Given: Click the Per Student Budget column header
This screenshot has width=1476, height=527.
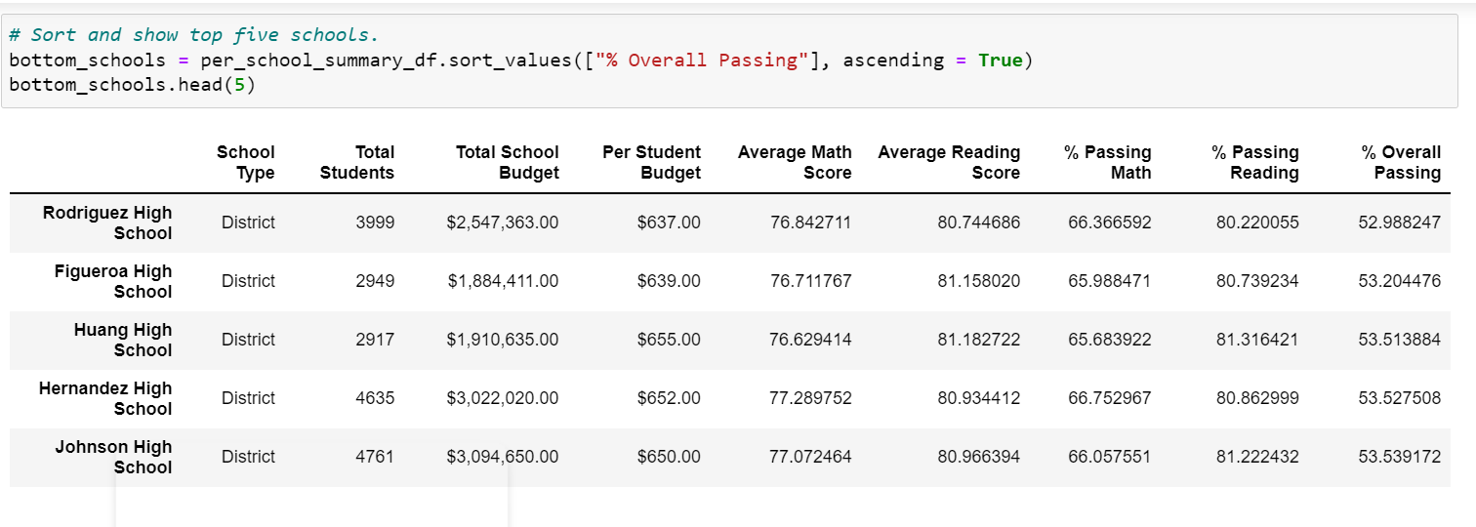Looking at the screenshot, I should (x=651, y=162).
